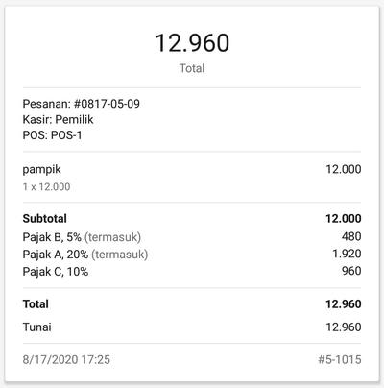Screen dimensions: 384x388
Task: Click the Pajak B amount 480
Action: pyautogui.click(x=351, y=236)
